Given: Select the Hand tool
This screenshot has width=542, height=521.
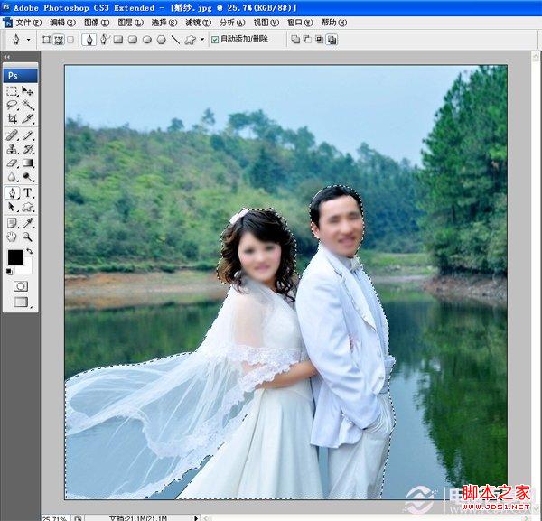Looking at the screenshot, I should 12,237.
